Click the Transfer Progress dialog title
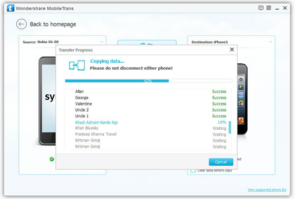 [76, 50]
